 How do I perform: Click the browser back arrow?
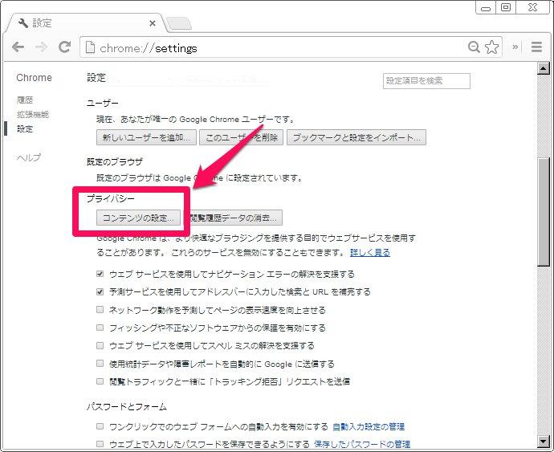[18, 47]
